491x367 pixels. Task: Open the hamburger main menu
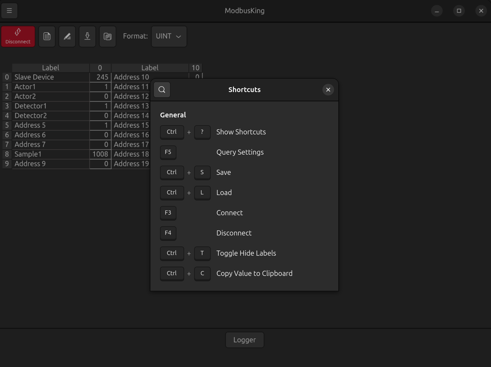[x=9, y=11]
